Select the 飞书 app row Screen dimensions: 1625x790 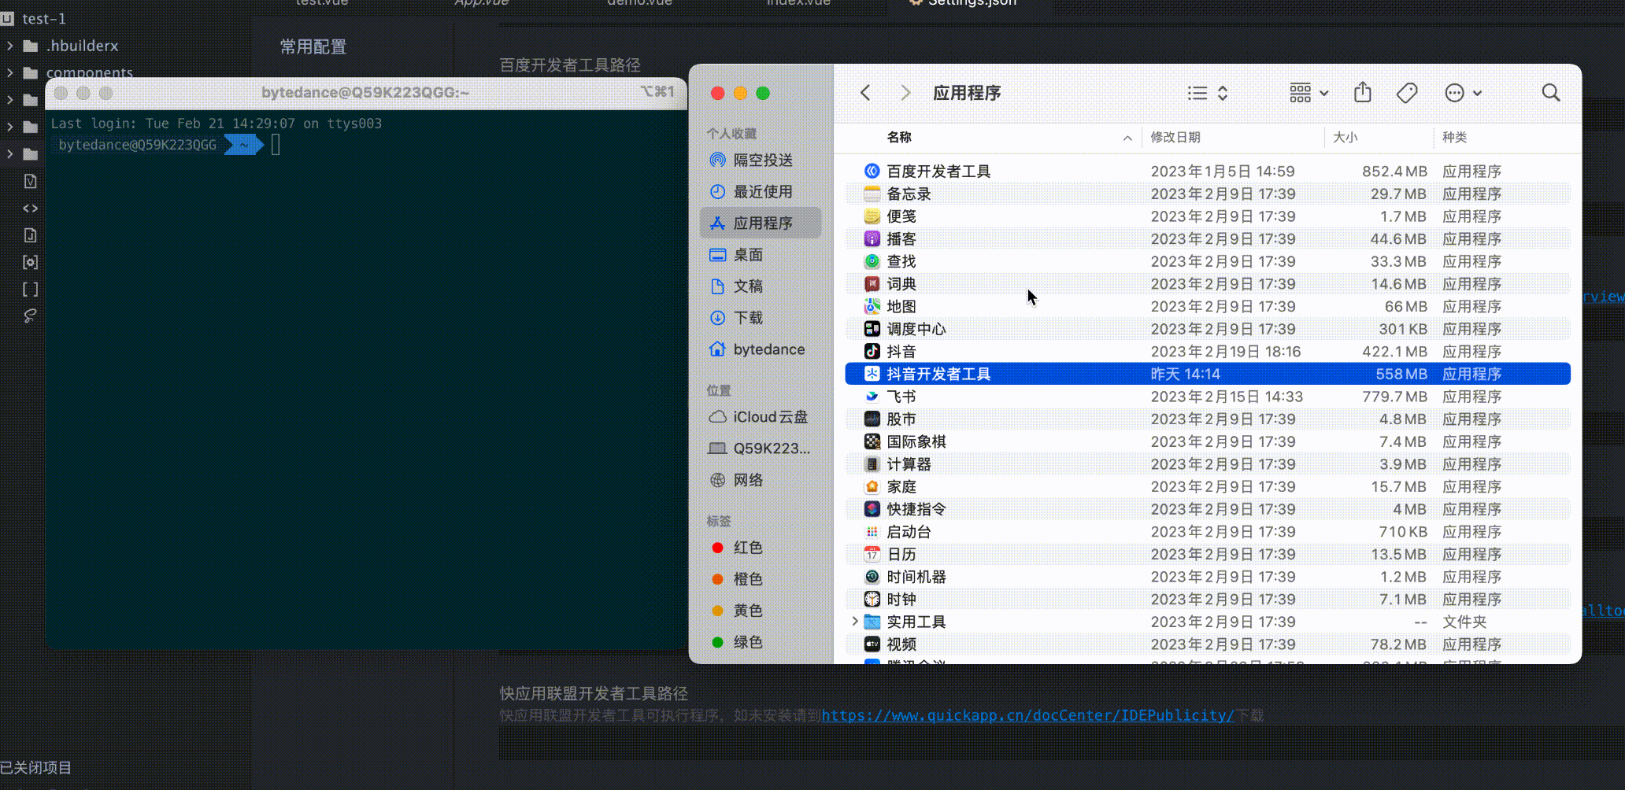click(1208, 397)
